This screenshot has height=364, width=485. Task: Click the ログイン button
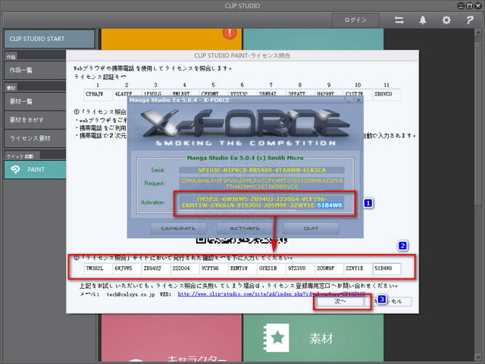(355, 20)
